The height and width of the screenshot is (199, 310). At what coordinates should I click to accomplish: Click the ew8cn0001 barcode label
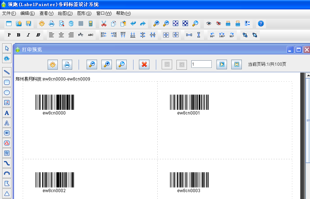pos(189,105)
